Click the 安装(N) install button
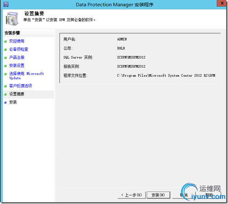Screen dimensions: 228x204 [158, 195]
